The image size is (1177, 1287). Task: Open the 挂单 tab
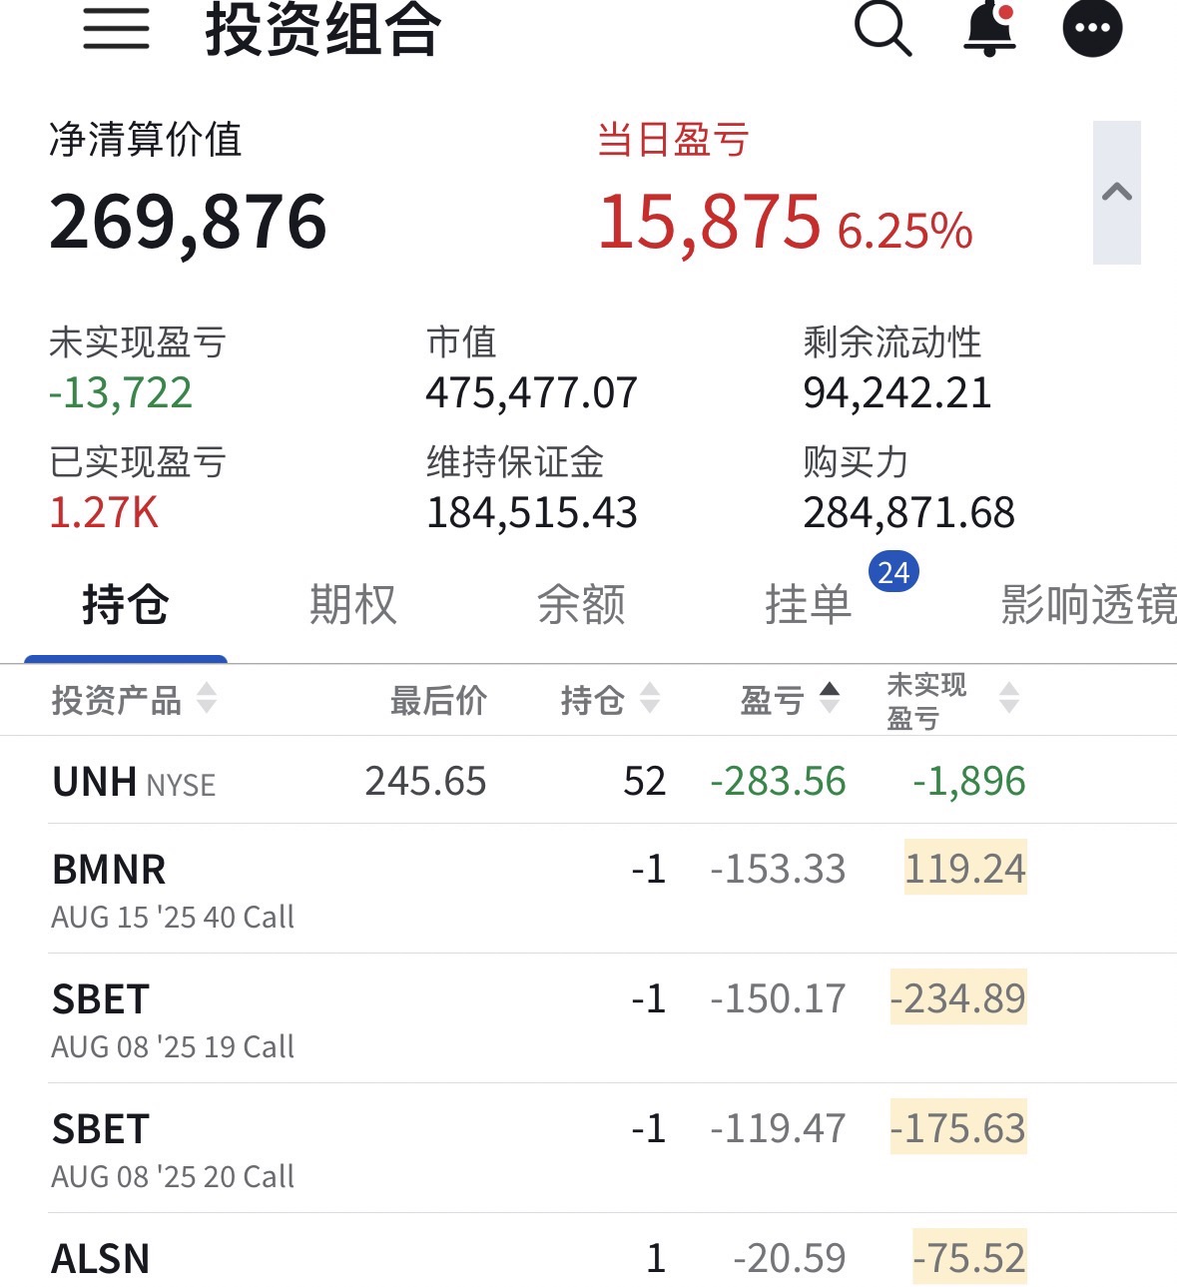808,605
